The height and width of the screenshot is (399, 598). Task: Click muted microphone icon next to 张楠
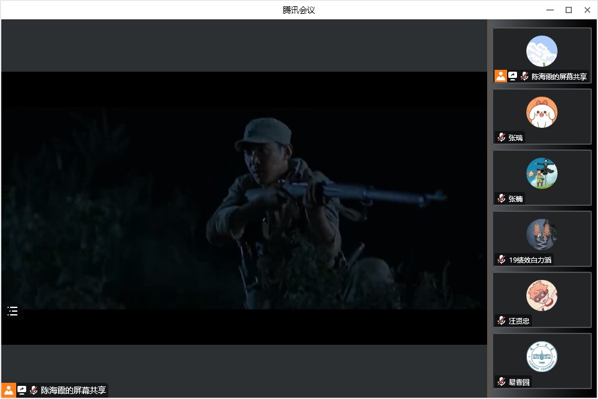pos(501,198)
